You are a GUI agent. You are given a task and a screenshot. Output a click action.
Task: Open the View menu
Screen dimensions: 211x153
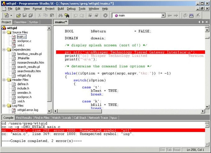[x=26, y=9]
